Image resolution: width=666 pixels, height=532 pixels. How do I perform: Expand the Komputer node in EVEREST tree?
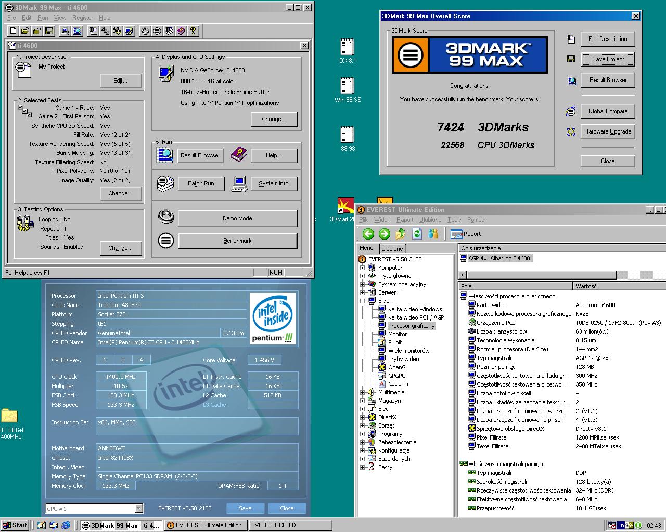click(x=363, y=268)
